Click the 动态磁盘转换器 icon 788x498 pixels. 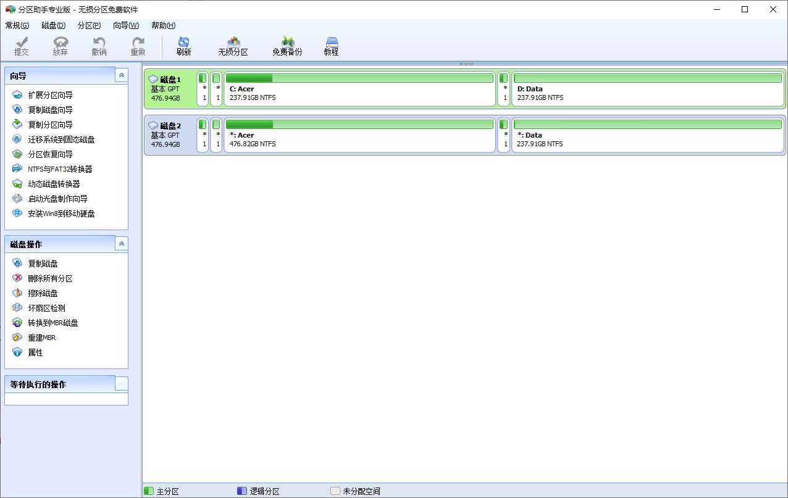pyautogui.click(x=17, y=184)
